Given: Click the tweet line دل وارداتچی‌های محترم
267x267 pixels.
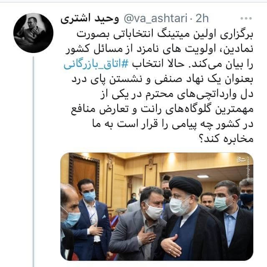Looking at the screenshot, I should pyautogui.click(x=176, y=94).
